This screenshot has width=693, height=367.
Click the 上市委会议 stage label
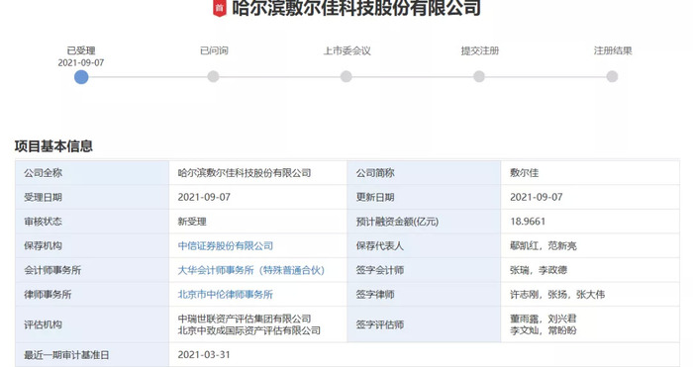pos(346,50)
